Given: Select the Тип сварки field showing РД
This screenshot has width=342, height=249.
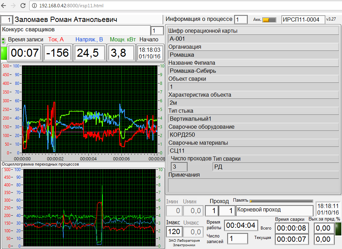Looking at the screenshot, I should click(x=275, y=167).
